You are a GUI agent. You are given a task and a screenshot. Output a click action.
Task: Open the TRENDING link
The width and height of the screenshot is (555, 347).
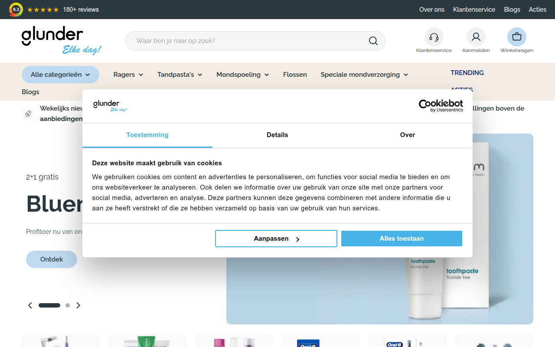(x=467, y=73)
